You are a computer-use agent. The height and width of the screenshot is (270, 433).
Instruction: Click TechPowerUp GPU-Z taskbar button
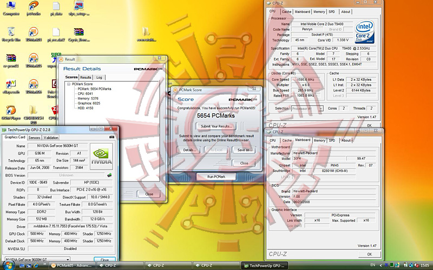pos(265,266)
